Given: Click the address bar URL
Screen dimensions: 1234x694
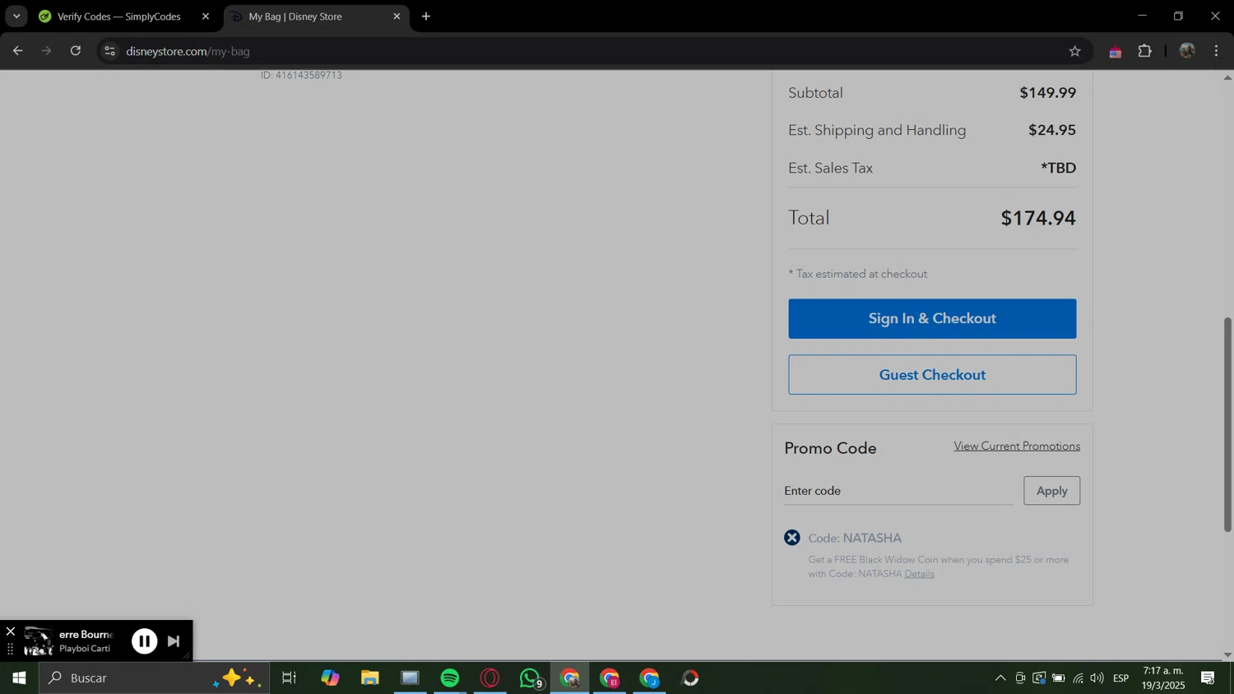Looking at the screenshot, I should 188,51.
